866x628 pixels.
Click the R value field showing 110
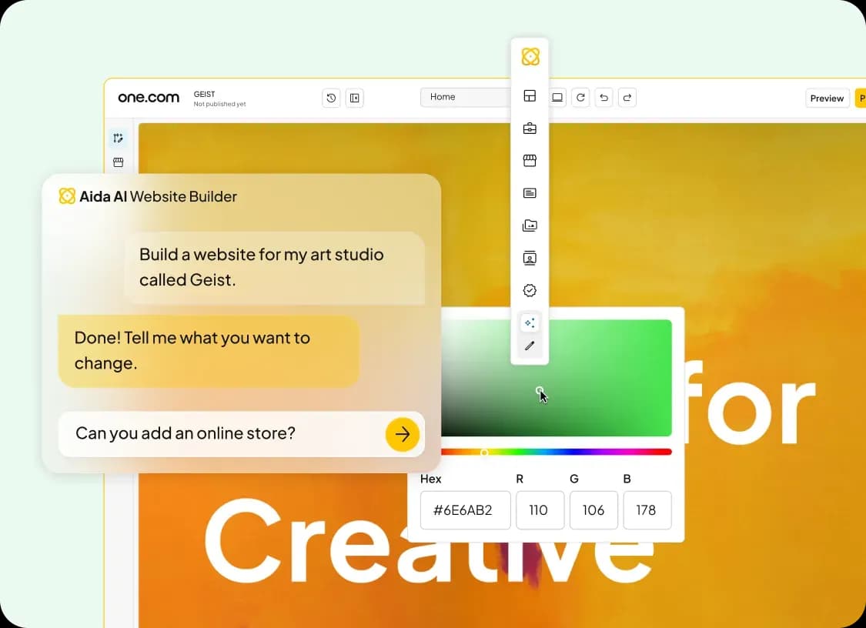click(x=540, y=509)
